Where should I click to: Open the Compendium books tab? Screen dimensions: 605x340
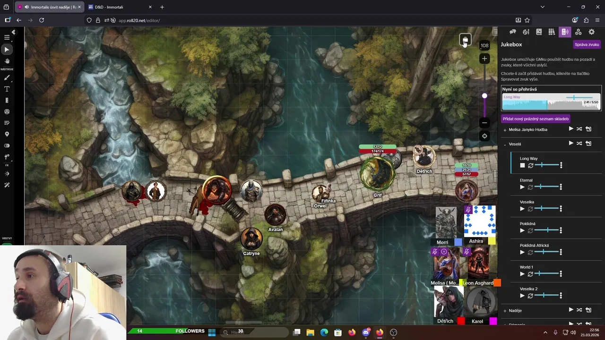551,32
